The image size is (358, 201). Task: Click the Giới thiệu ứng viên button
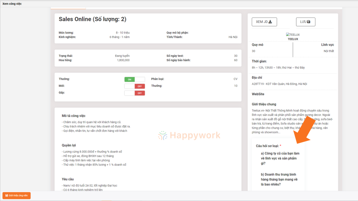(16, 196)
